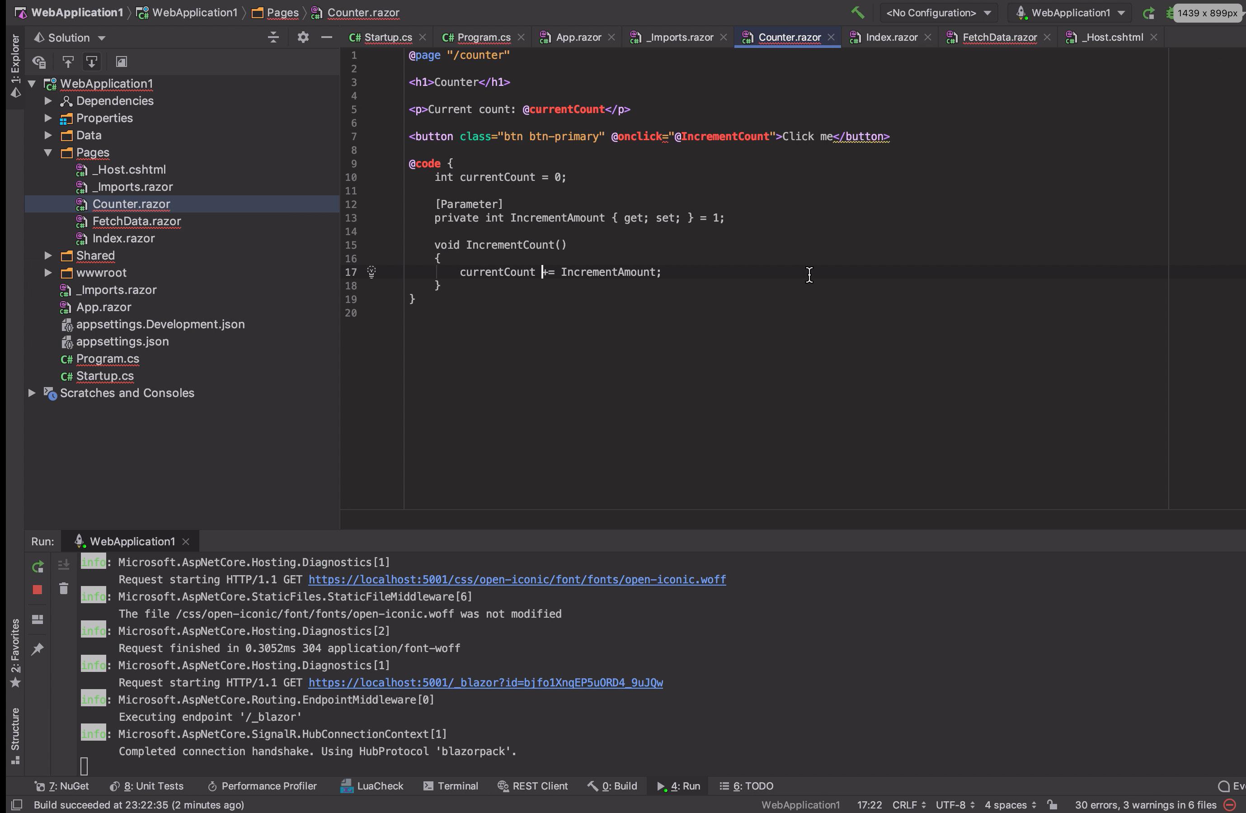Screen dimensions: 1246x813
Task: Select appsettings.Development.json file
Action: coord(160,324)
